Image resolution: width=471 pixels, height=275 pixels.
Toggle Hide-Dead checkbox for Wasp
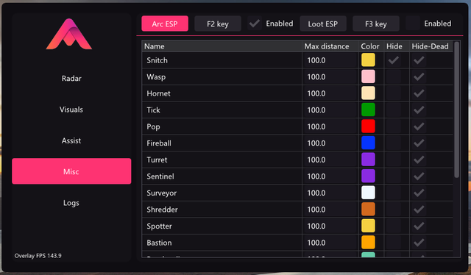419,76
